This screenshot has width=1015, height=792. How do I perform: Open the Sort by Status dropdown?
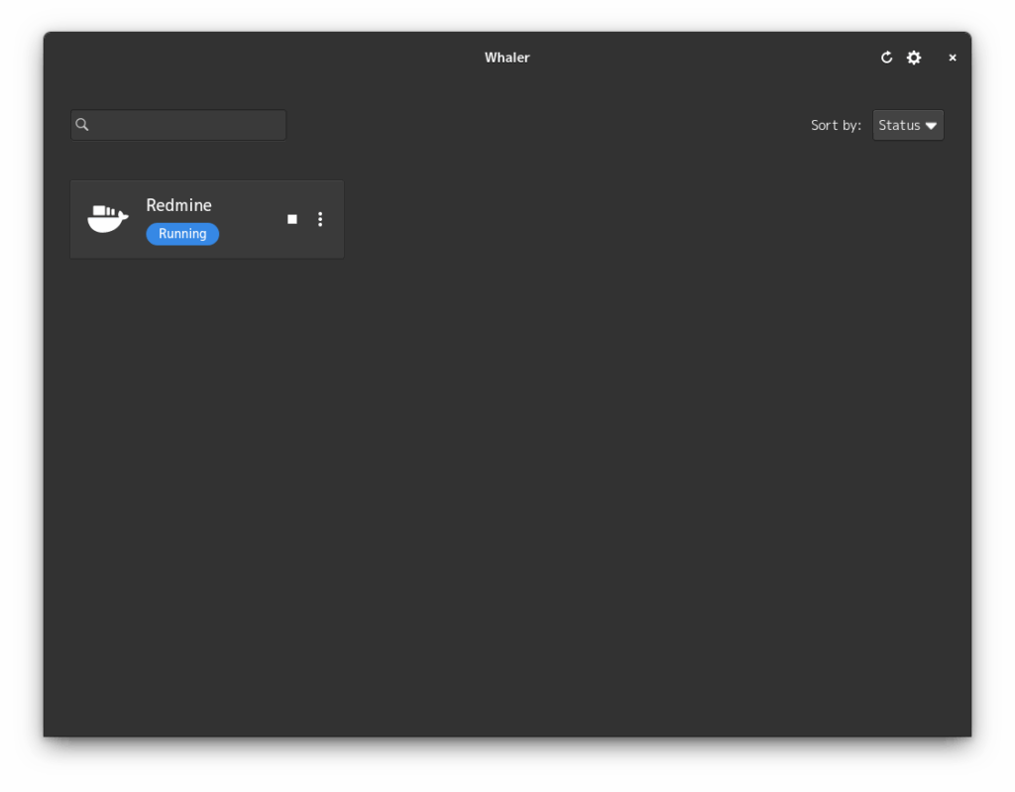[x=908, y=125]
